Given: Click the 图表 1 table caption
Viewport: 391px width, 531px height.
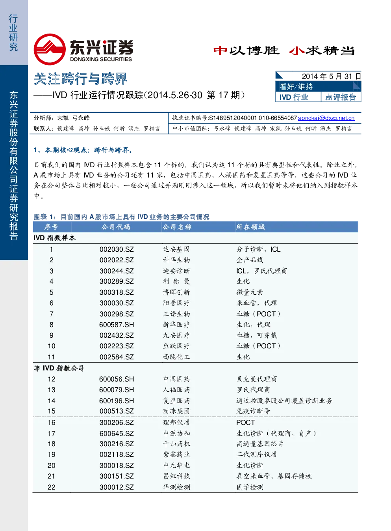Looking at the screenshot, I should [122, 217].
